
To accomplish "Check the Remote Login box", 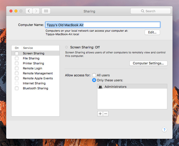I will [x=17, y=68].
